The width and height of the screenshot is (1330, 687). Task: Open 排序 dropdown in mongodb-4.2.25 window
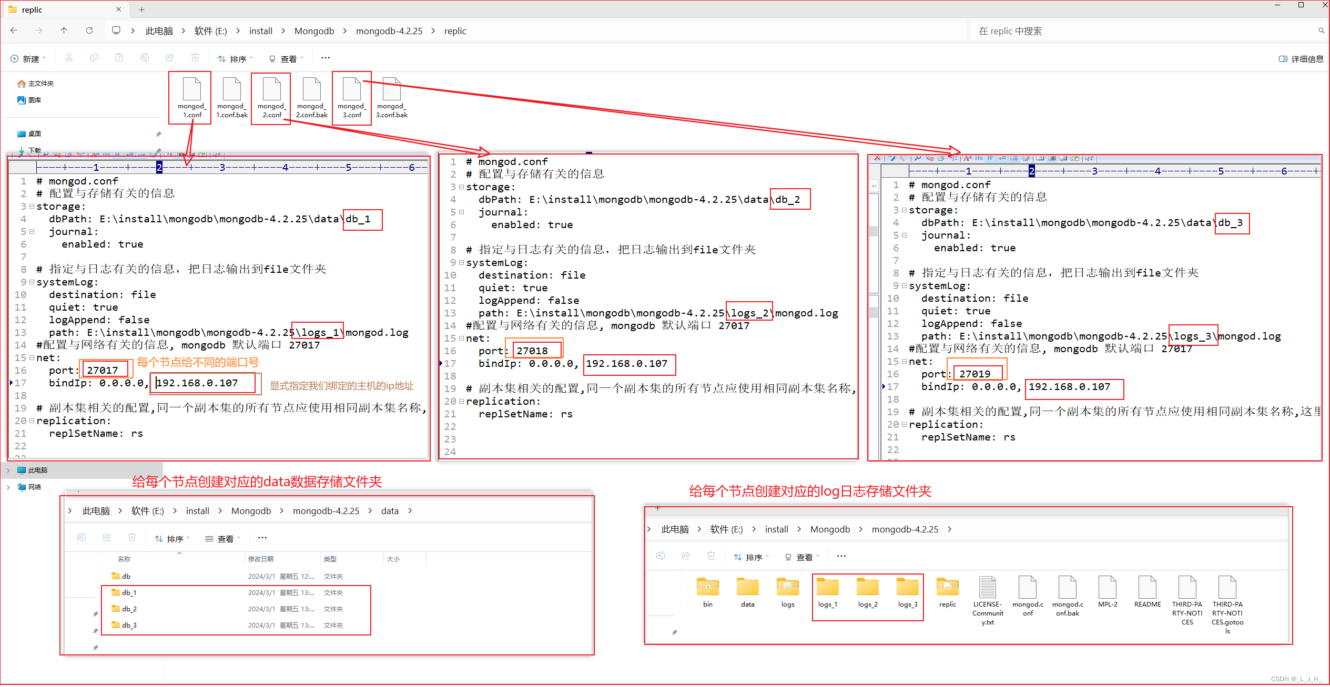point(752,557)
